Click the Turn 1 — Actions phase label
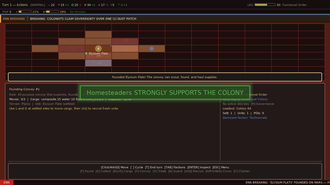 pos(15,5)
